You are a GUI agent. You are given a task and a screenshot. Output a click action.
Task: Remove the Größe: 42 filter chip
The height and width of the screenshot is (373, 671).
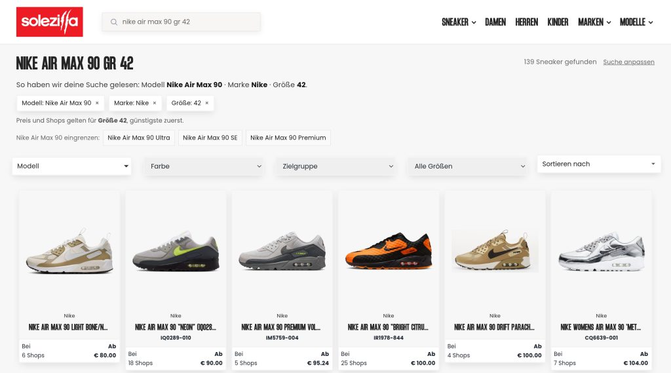pyautogui.click(x=206, y=103)
